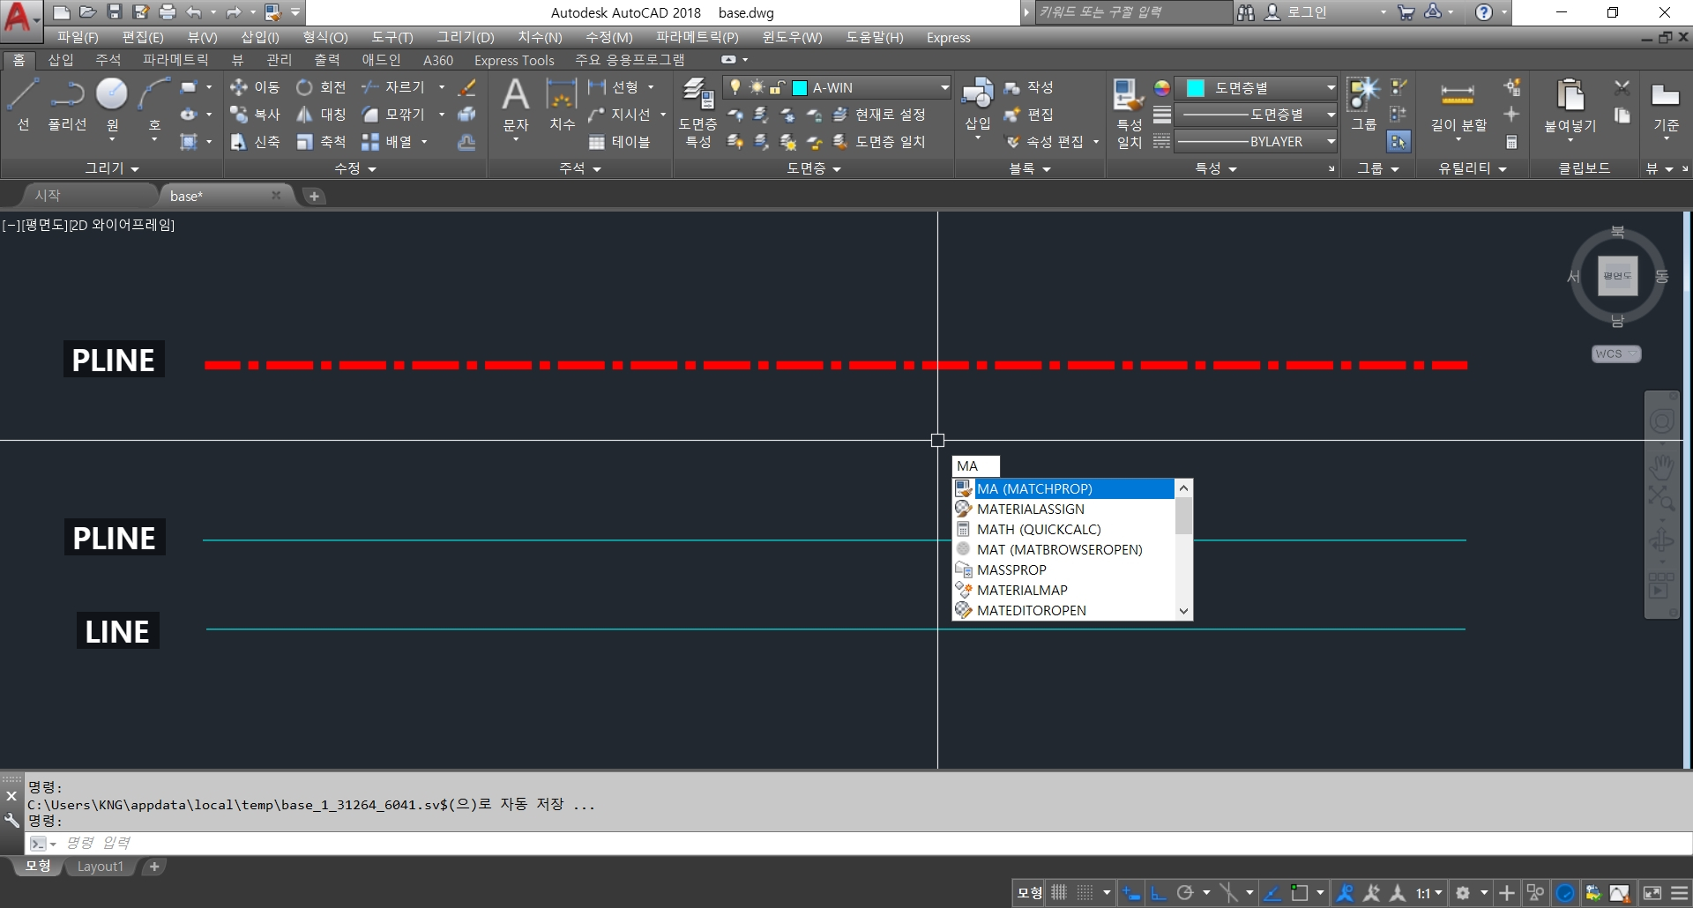Expand the 주석 panel

point(580,168)
